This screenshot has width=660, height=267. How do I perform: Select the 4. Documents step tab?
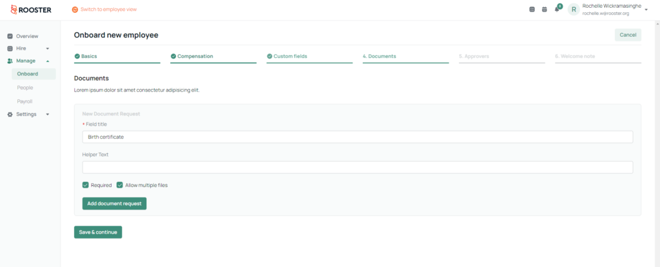tap(406, 57)
